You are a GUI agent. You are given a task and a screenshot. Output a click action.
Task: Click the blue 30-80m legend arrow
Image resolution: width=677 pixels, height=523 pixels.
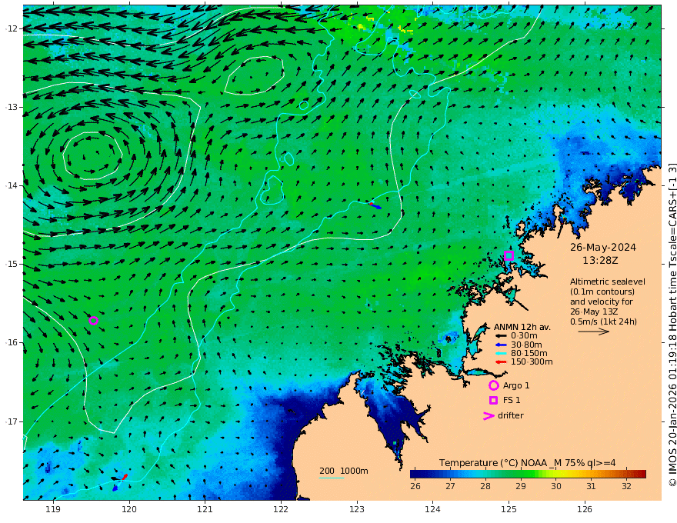click(500, 345)
